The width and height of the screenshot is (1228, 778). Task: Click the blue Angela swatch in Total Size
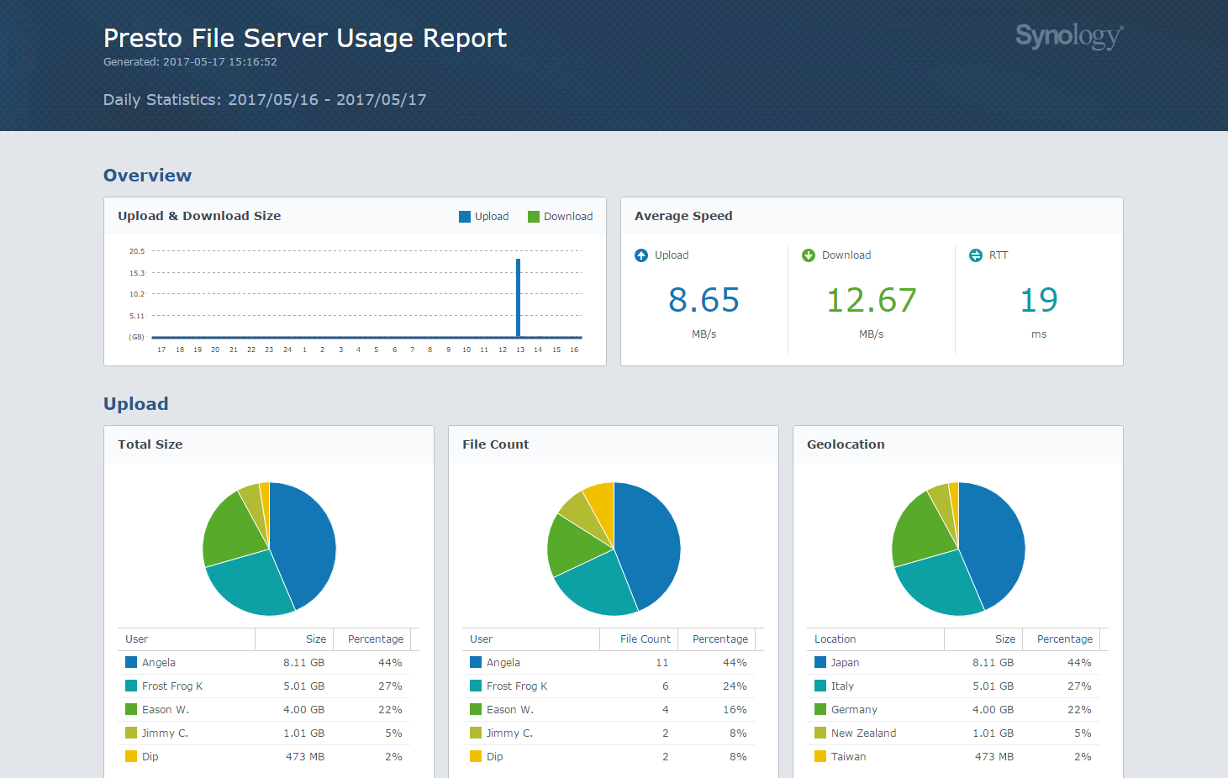131,662
